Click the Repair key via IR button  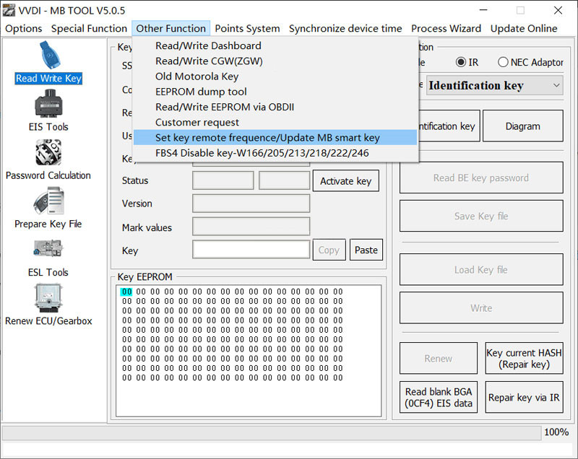(x=524, y=397)
